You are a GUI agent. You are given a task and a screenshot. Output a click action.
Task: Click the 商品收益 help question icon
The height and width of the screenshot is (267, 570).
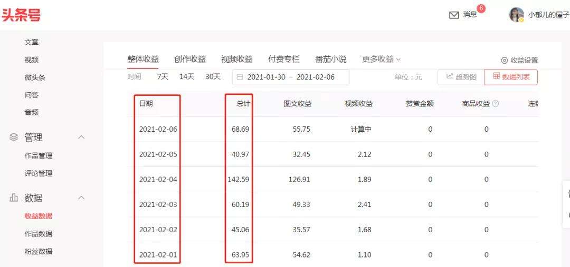[x=495, y=104]
